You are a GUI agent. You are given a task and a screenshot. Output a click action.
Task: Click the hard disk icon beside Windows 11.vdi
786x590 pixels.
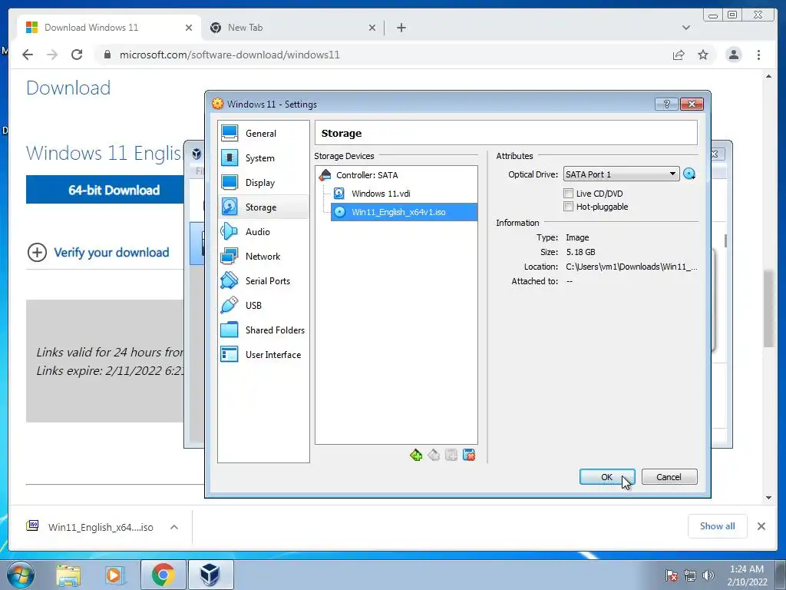pyautogui.click(x=339, y=194)
